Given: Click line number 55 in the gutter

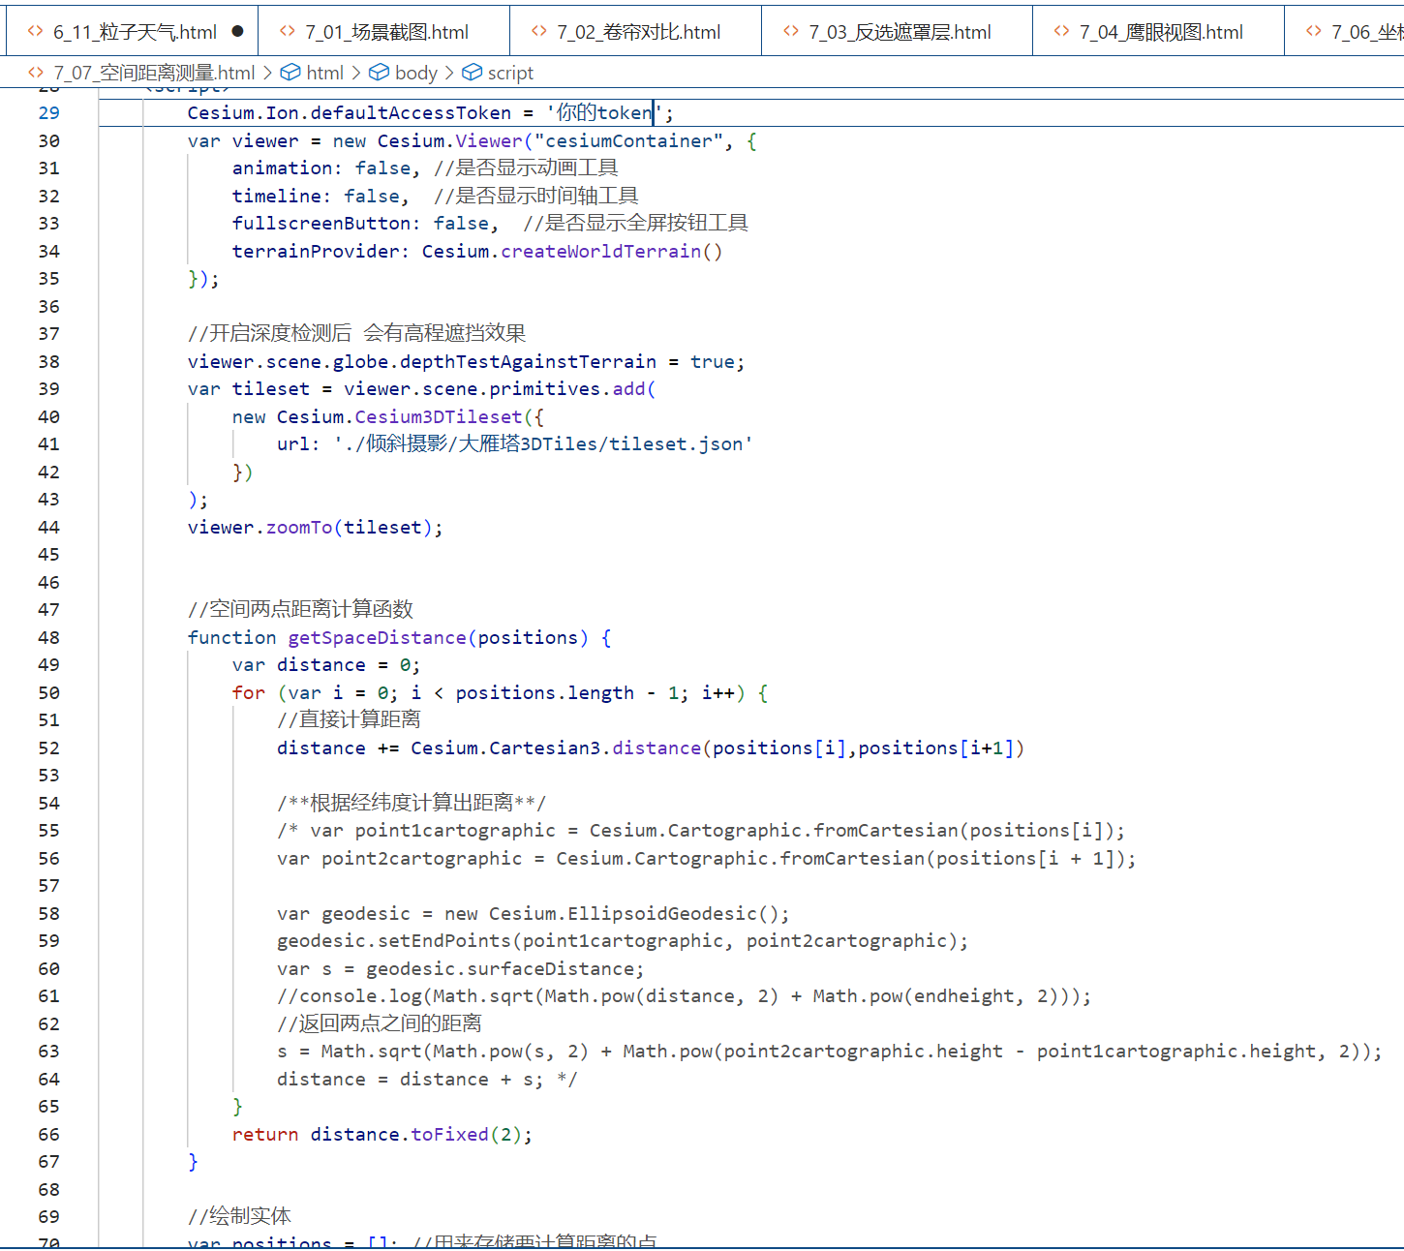Looking at the screenshot, I should (49, 830).
